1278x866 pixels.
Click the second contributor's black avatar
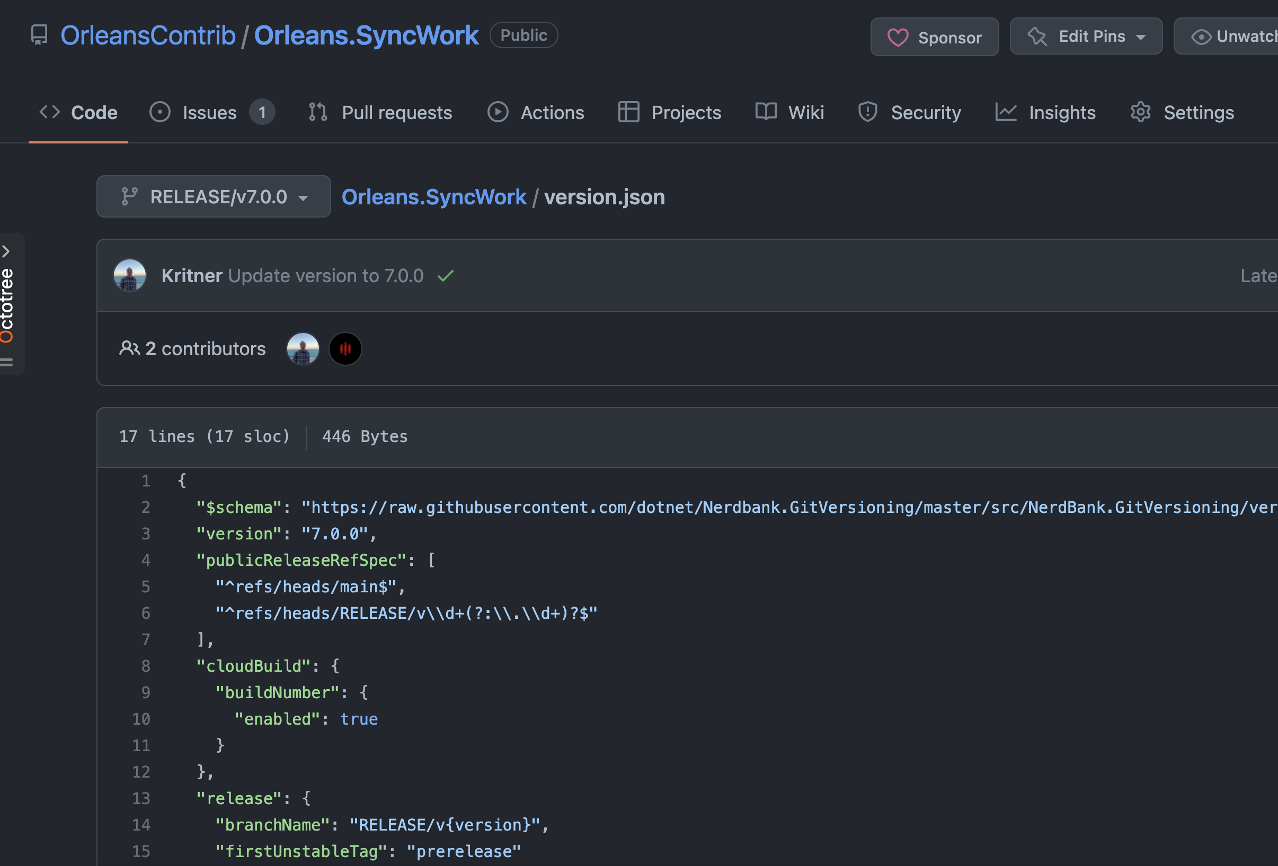[x=345, y=348]
